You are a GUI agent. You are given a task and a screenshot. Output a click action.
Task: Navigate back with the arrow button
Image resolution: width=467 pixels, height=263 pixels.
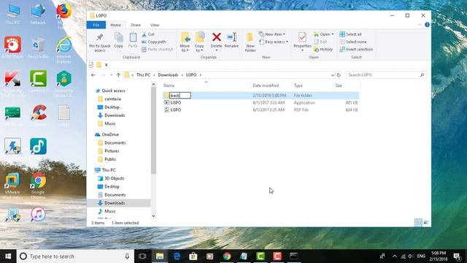(x=93, y=75)
